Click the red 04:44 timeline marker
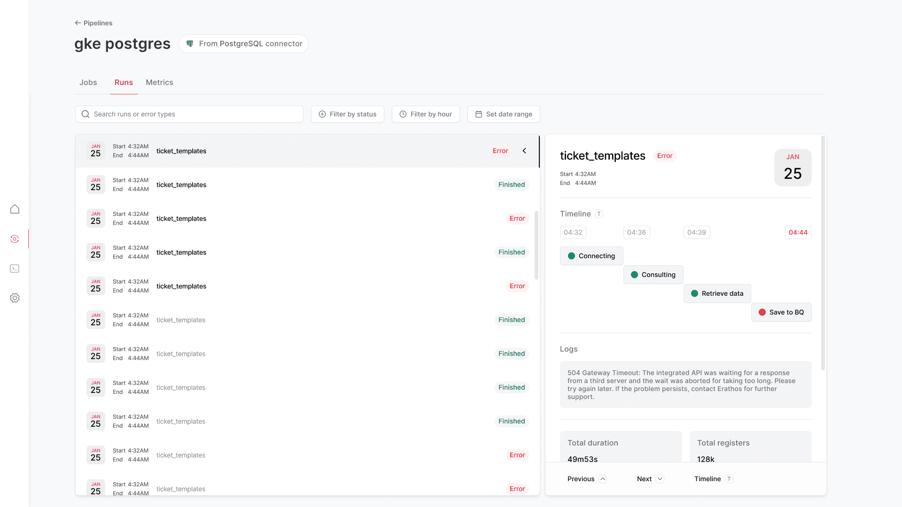 tap(798, 232)
